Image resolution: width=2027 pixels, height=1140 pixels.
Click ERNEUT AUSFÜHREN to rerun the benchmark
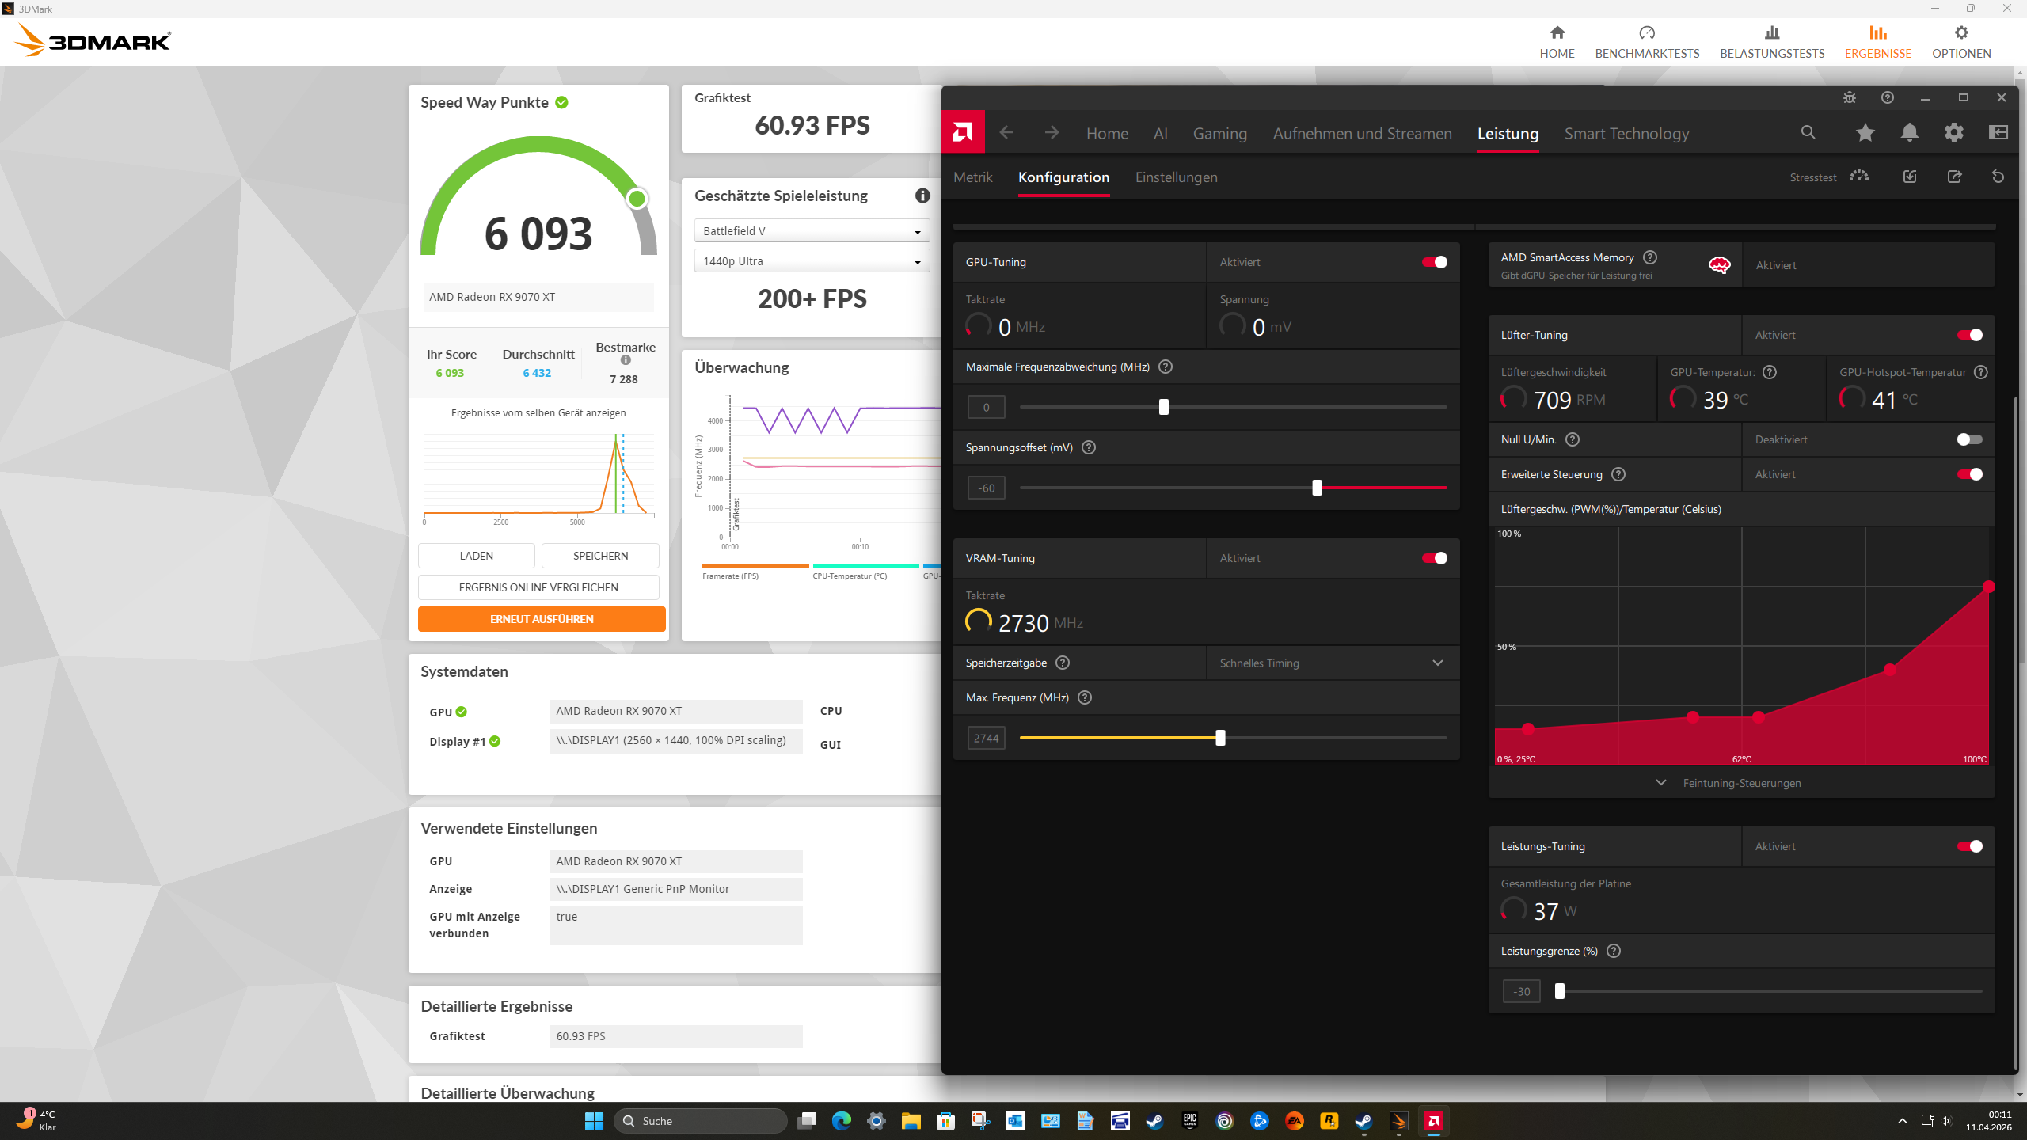click(x=542, y=618)
